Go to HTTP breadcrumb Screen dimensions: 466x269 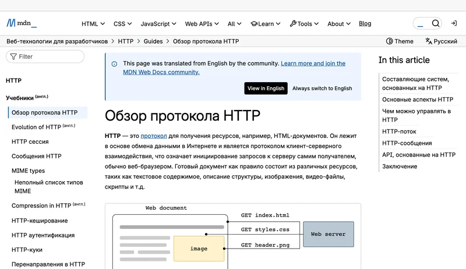tap(126, 41)
